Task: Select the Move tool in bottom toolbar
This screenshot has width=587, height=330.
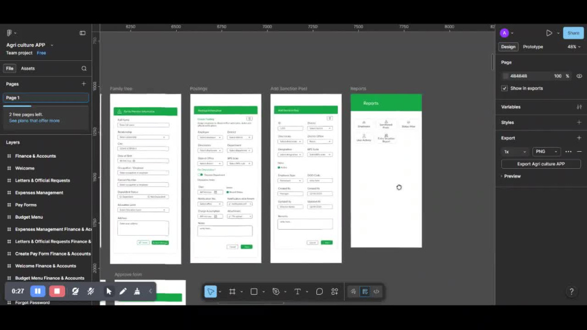Action: pyautogui.click(x=210, y=291)
